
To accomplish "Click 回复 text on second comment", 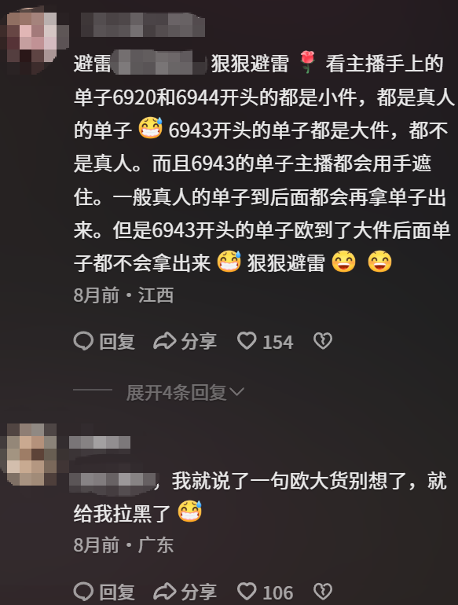I will point(117,592).
